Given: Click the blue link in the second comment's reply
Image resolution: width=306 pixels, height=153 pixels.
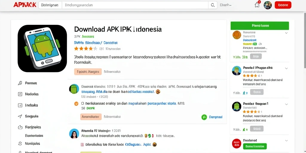Looking at the screenshot, I should click(x=138, y=145).
